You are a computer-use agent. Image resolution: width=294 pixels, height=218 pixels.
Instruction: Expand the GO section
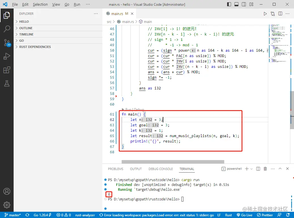click(58, 41)
